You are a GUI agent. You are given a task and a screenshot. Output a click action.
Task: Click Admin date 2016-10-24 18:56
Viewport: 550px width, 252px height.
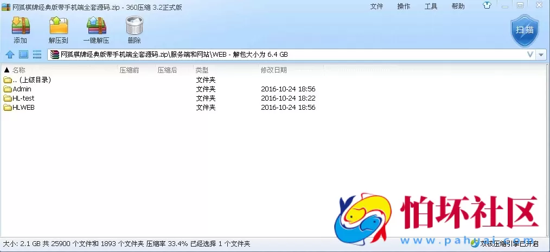288,89
